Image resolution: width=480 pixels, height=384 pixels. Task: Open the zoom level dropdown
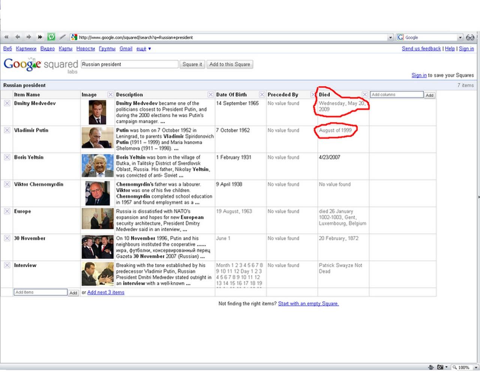(x=476, y=367)
